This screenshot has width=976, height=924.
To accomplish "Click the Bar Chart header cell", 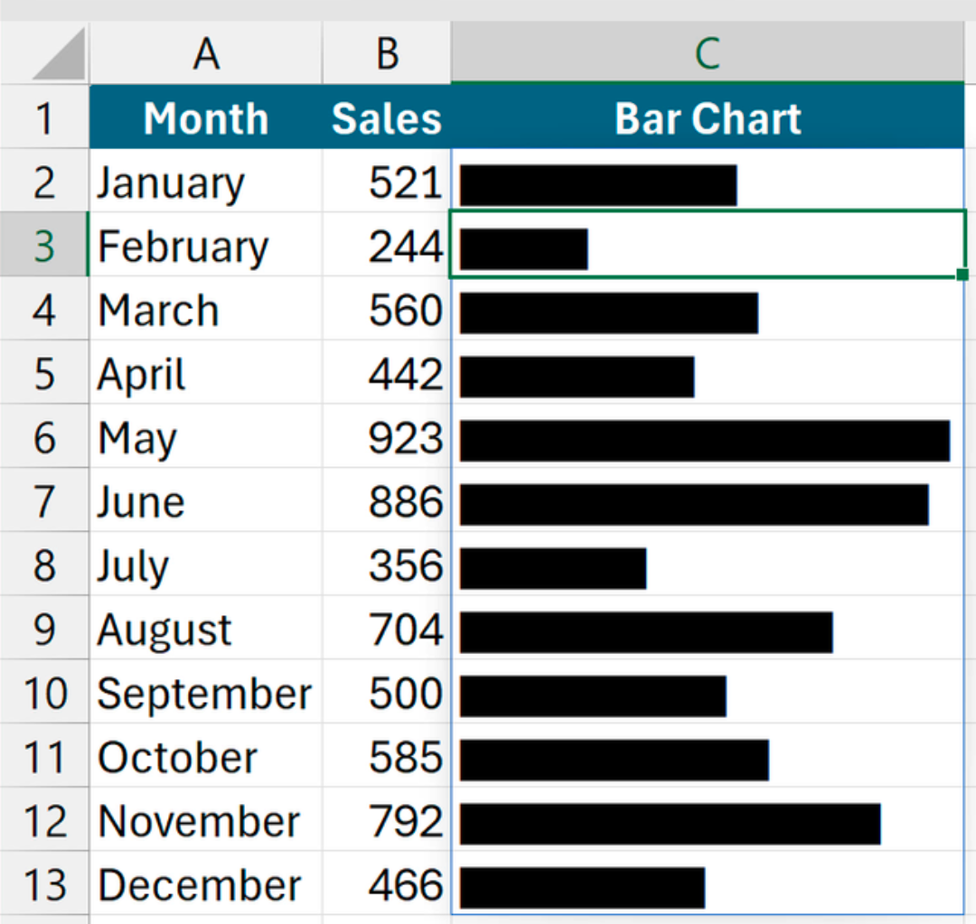I will pyautogui.click(x=708, y=118).
